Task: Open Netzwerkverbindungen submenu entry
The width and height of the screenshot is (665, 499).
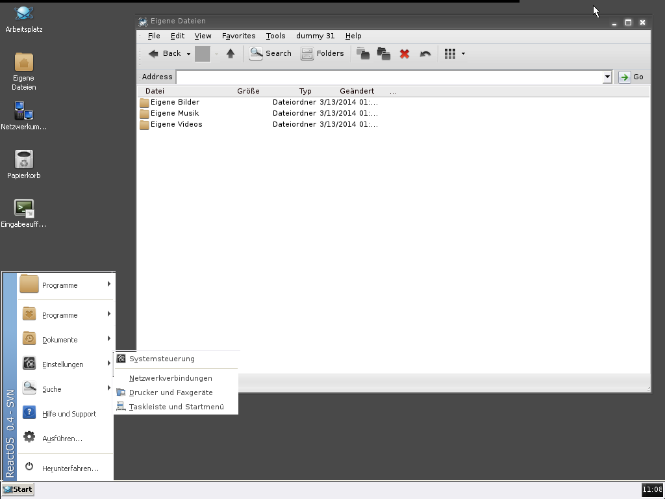Action: pos(176,379)
